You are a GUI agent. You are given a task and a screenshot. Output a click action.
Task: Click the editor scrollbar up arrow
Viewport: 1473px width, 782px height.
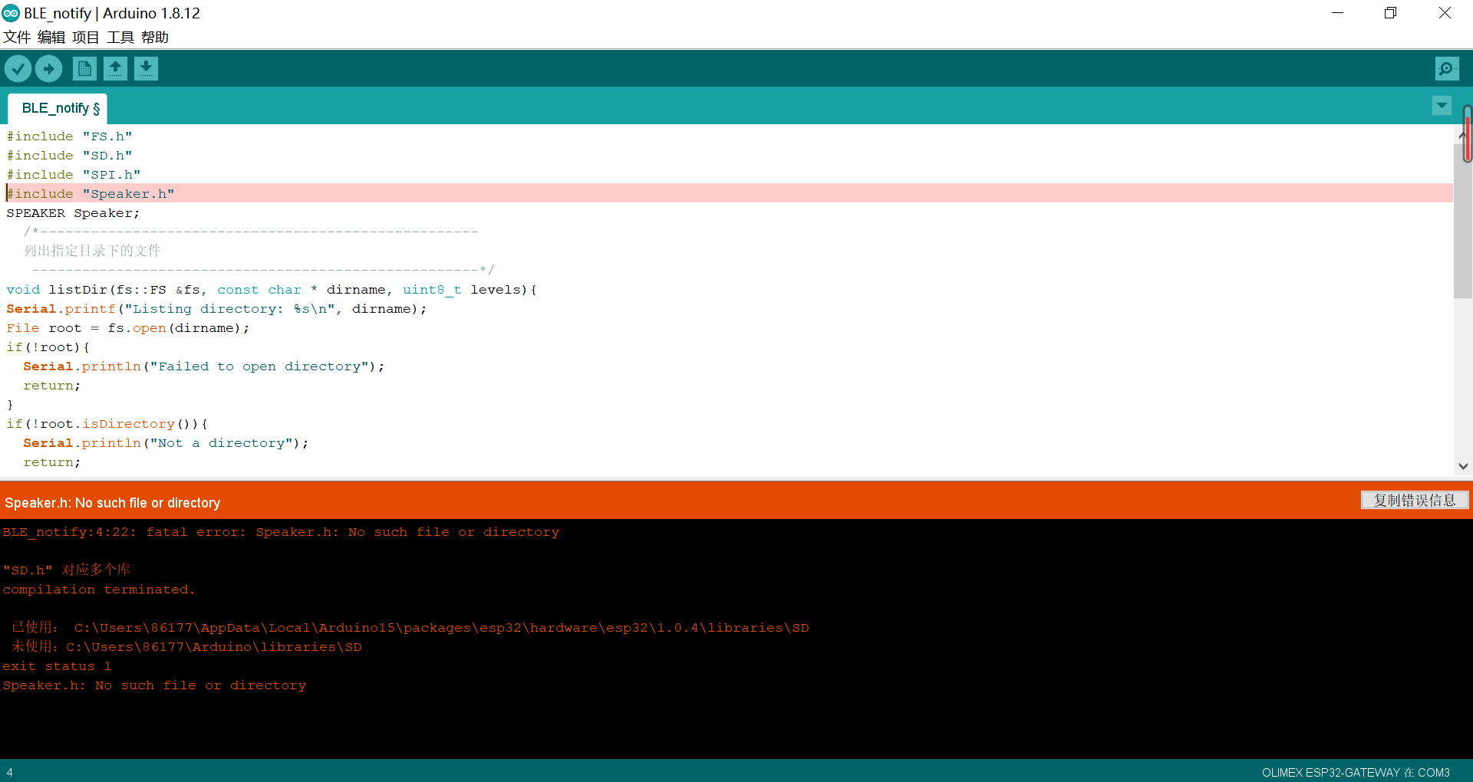pyautogui.click(x=1461, y=135)
